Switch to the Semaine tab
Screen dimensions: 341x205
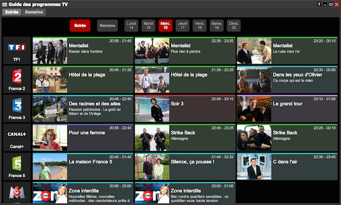[34, 12]
